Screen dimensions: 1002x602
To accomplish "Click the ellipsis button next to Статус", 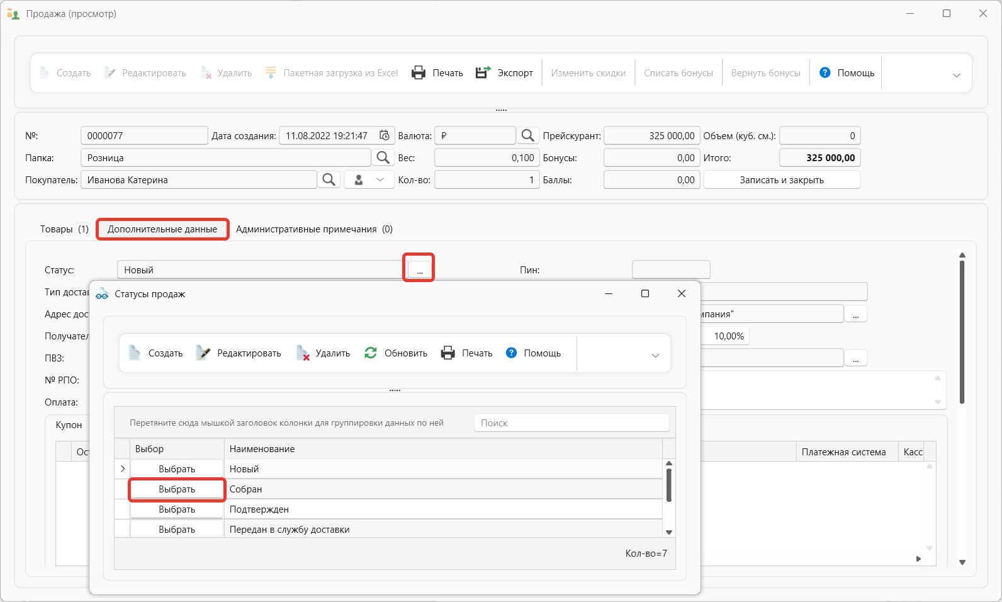I will click(420, 270).
